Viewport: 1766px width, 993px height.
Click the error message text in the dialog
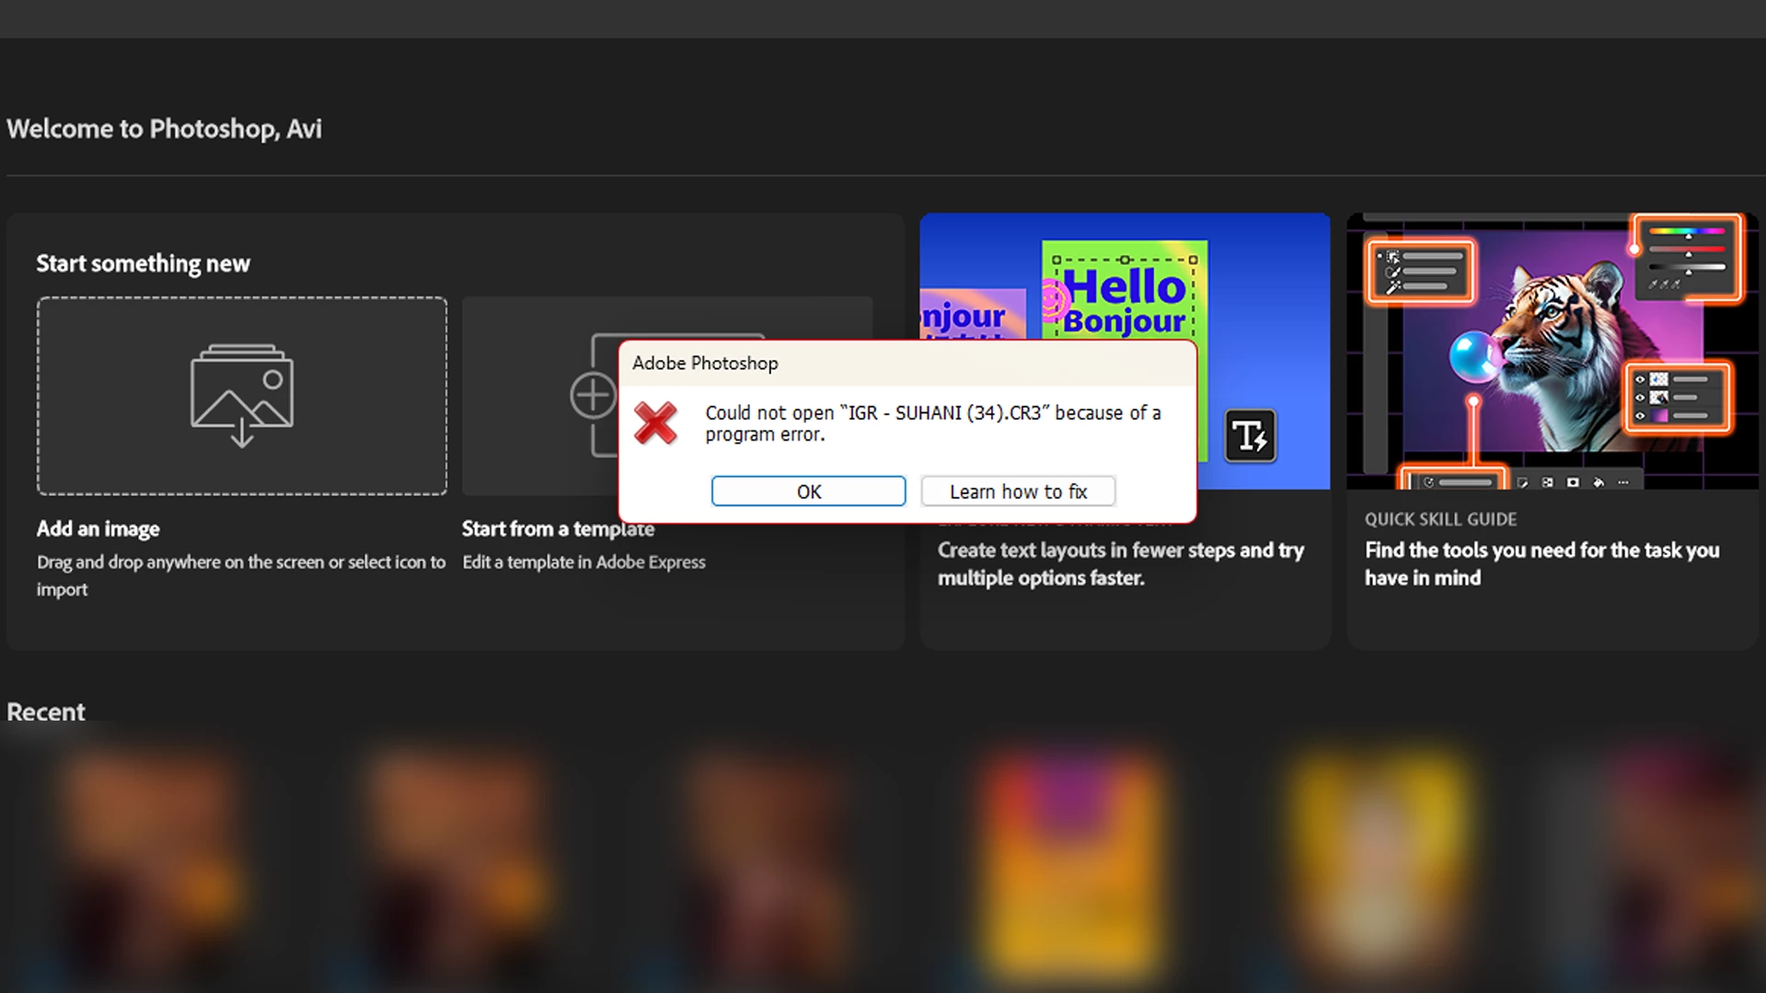click(933, 423)
